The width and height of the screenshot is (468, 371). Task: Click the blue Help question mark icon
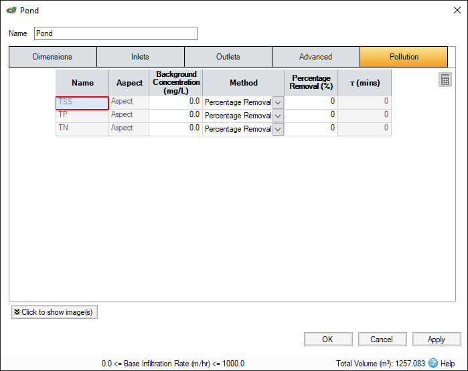point(433,363)
